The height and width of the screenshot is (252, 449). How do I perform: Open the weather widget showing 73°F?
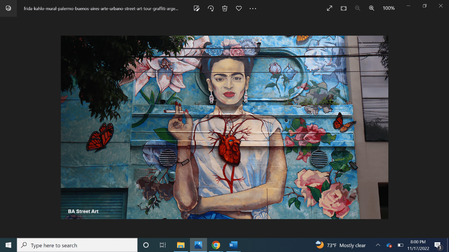pyautogui.click(x=341, y=245)
